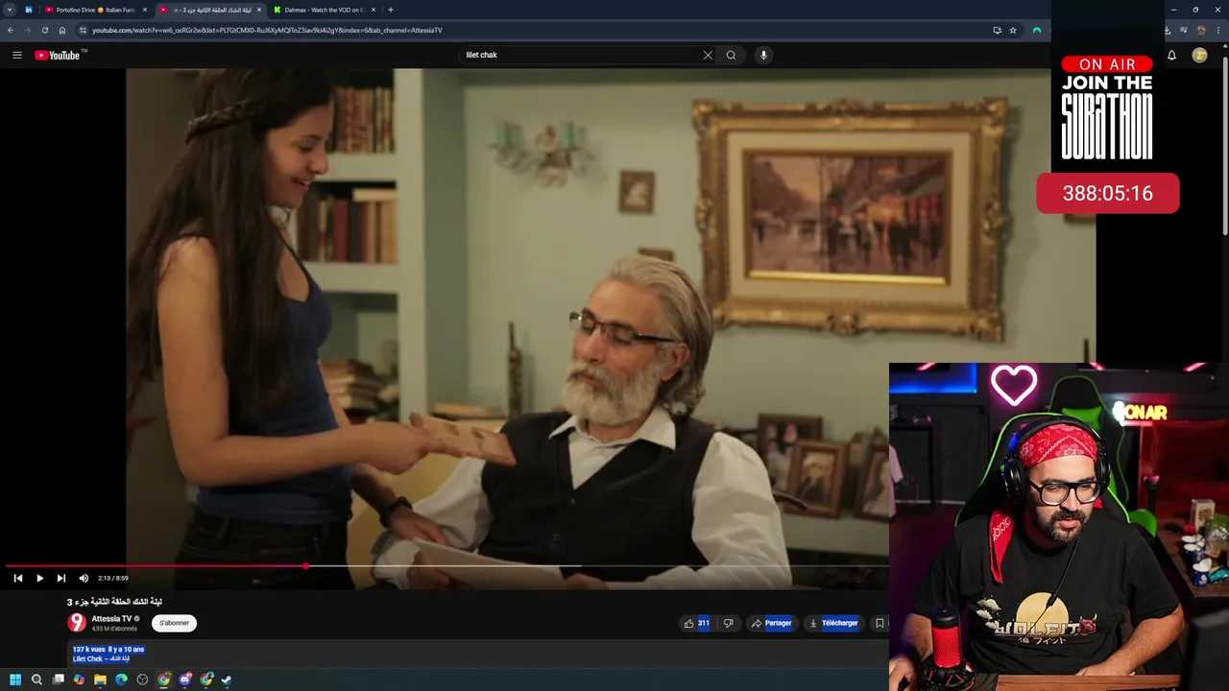This screenshot has width=1229, height=691.
Task: Open YouTube notifications bell
Action: click(1171, 55)
